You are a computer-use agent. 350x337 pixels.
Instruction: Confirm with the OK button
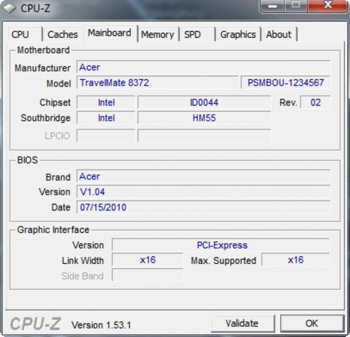(x=312, y=324)
